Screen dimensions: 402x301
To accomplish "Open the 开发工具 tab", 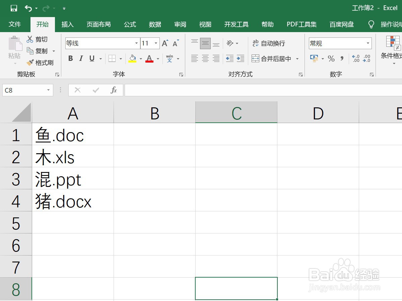I will tap(237, 24).
